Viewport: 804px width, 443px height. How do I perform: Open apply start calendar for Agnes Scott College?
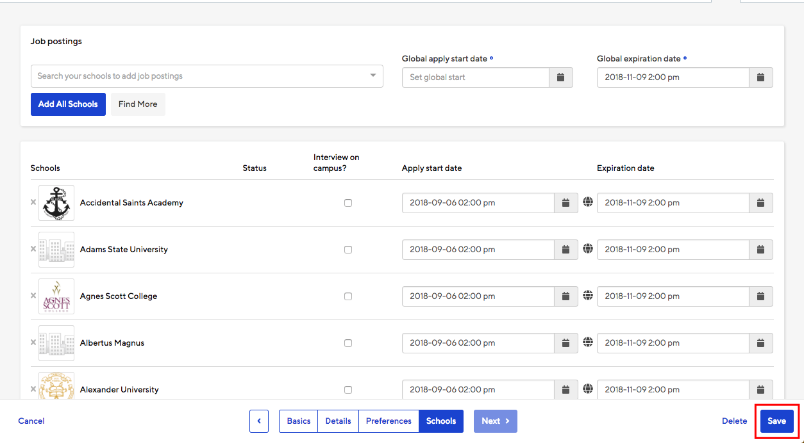point(565,296)
